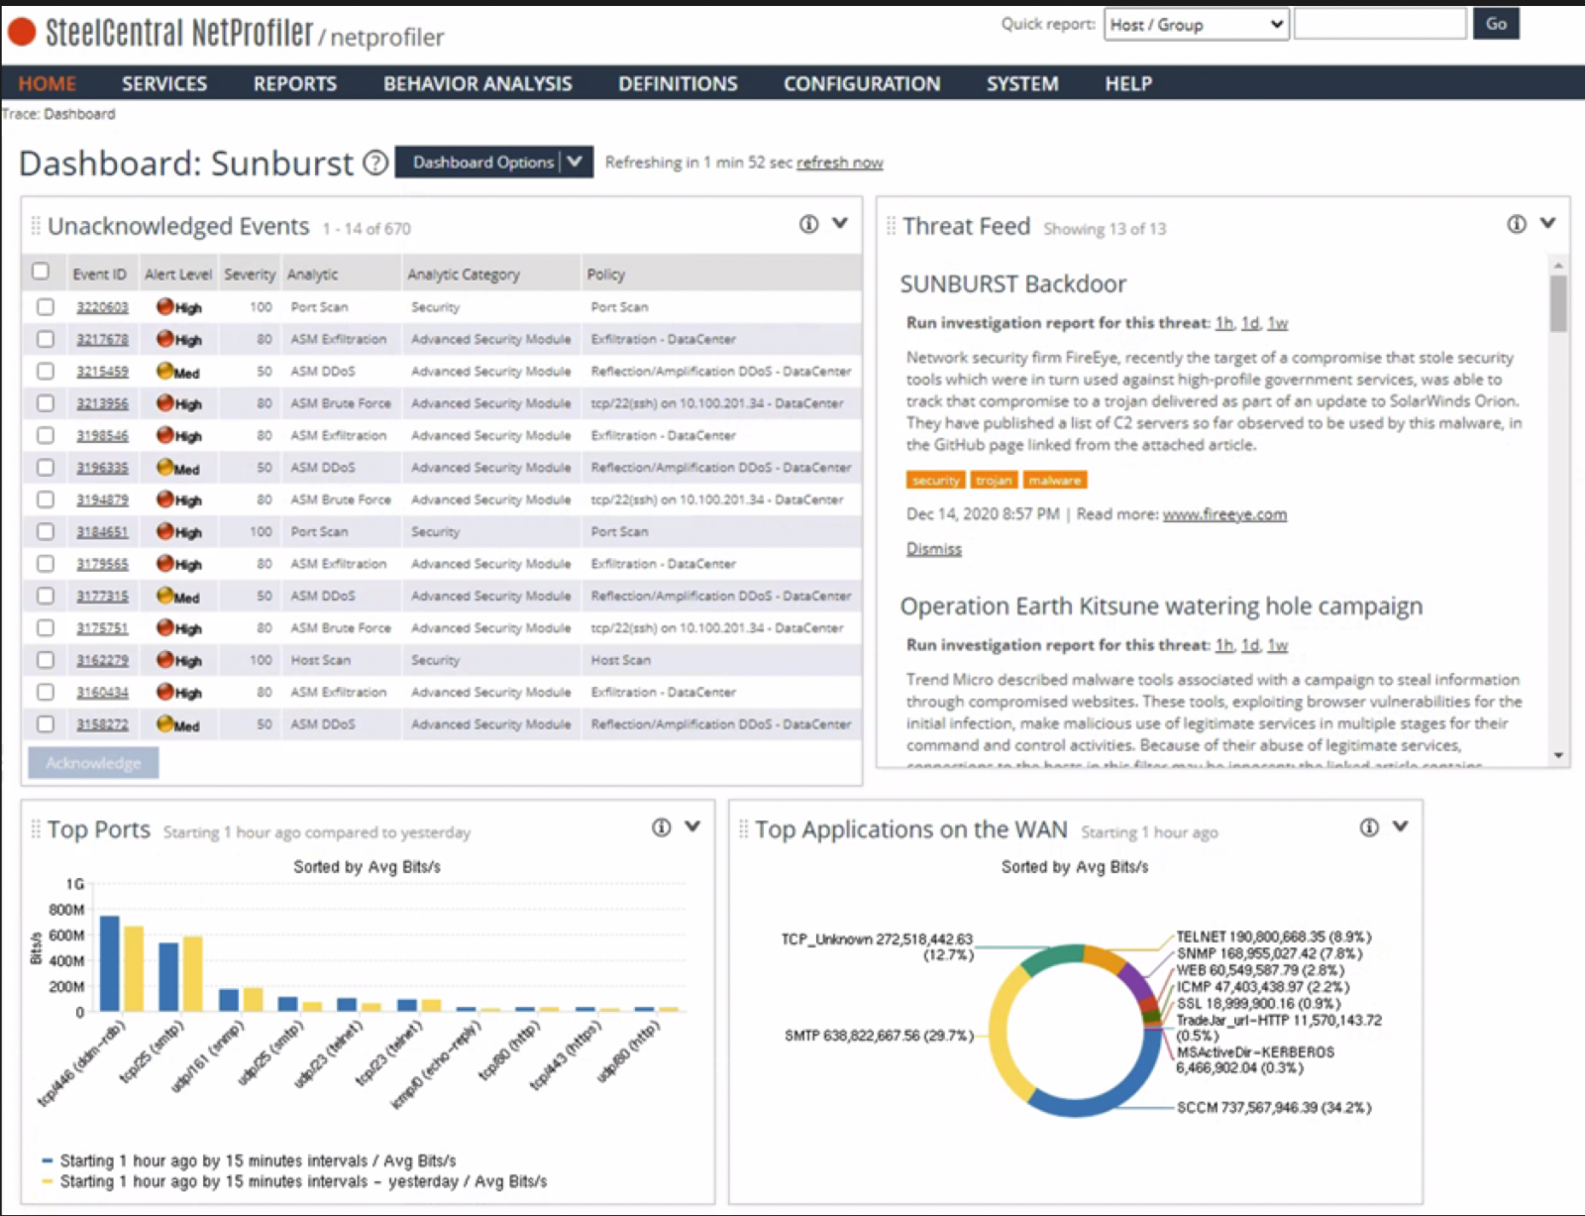Check the box for event 3220603
The height and width of the screenshot is (1216, 1585).
(x=46, y=307)
